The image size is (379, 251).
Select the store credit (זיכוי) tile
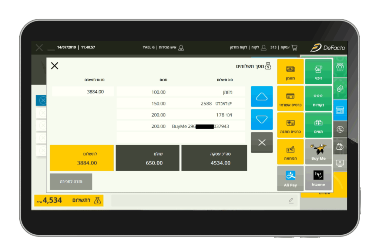click(318, 71)
